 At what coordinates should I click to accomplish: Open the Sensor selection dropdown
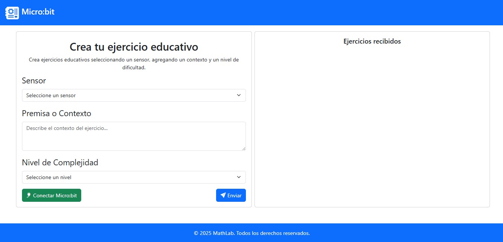pyautogui.click(x=133, y=95)
